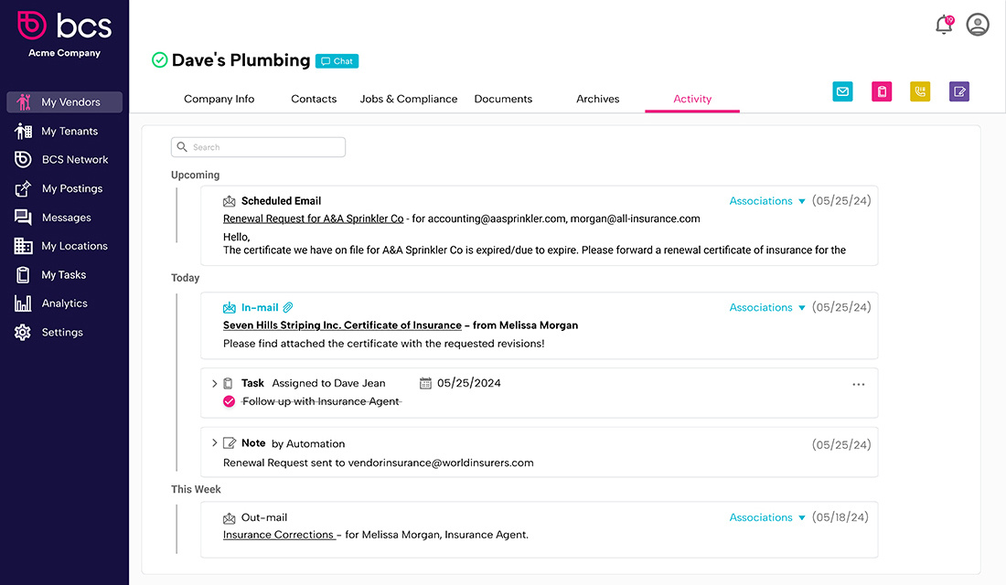Image resolution: width=1006 pixels, height=585 pixels.
Task: Expand the Task assigned to Dave Jean
Action: point(214,384)
